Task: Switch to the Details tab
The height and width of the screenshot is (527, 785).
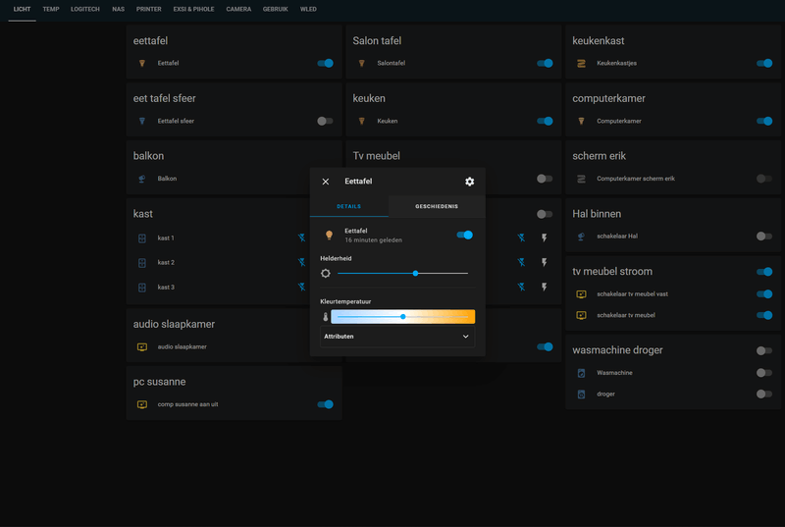Action: 349,206
